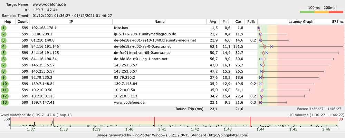This screenshot has height=138, width=345.
Task: Click the first red marker on the timeline
Action: click(x=154, y=122)
